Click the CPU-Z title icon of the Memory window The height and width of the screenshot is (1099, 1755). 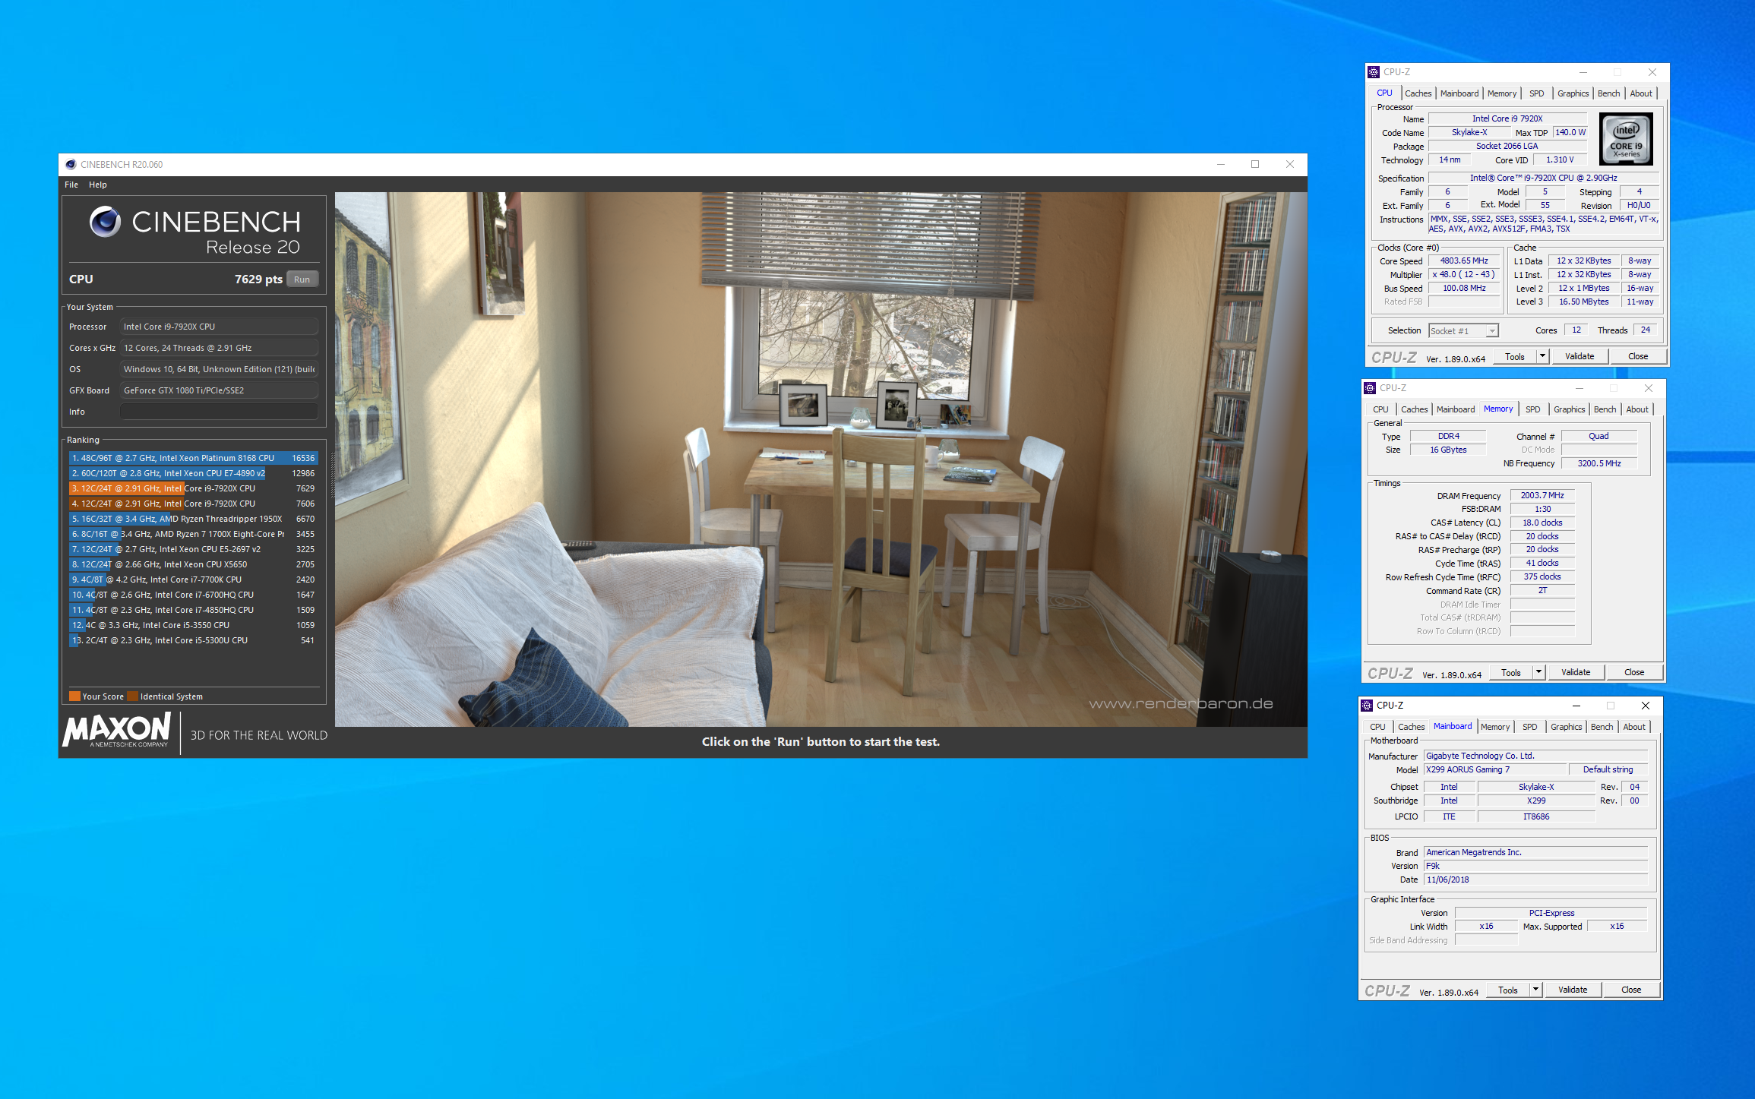click(x=1370, y=388)
